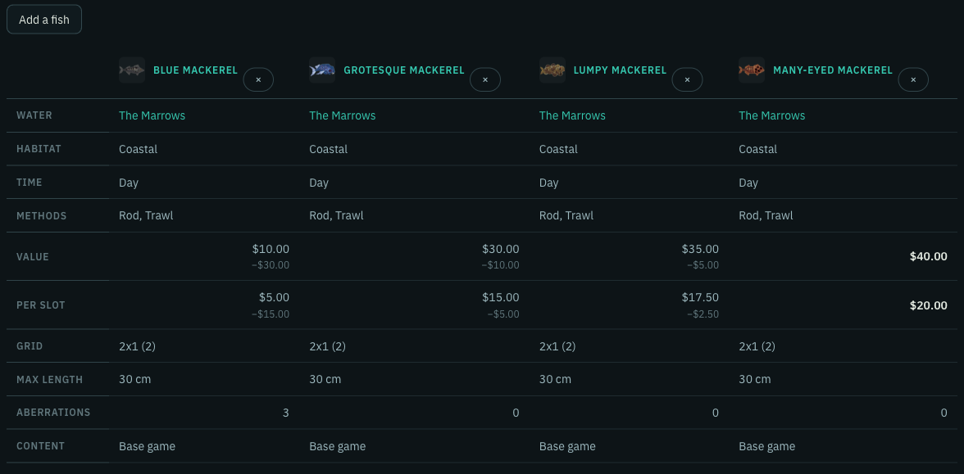
Task: Click the bold $40.00 value
Action: click(928, 256)
